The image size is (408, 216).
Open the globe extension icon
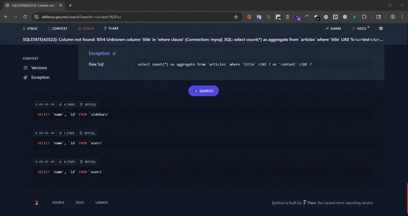point(345,17)
